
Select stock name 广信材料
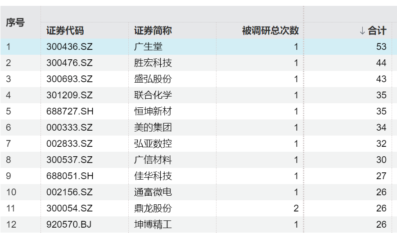tap(153, 160)
